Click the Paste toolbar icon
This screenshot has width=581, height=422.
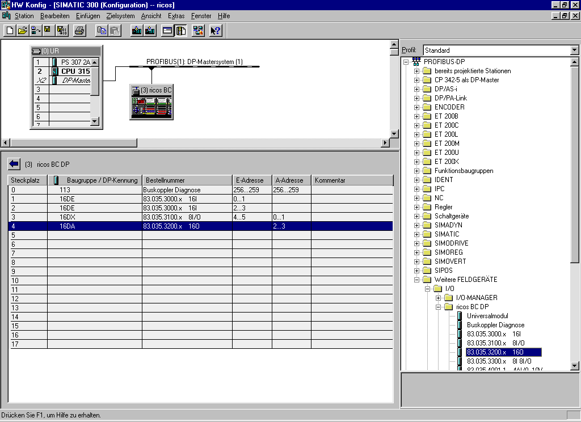click(115, 31)
